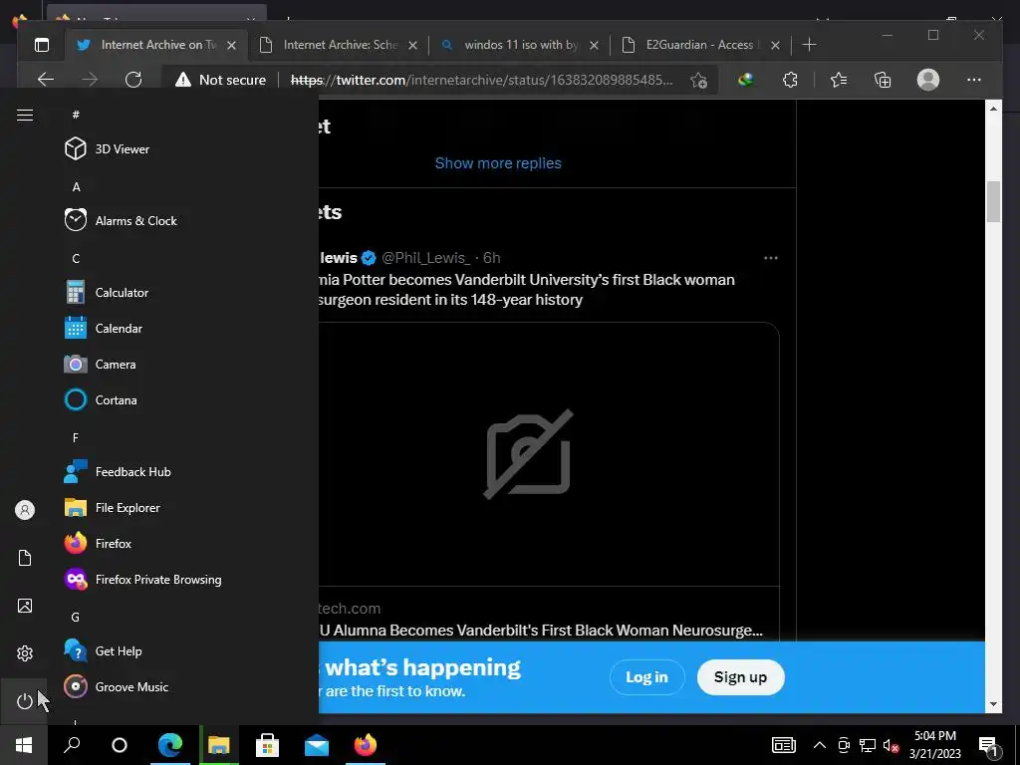This screenshot has height=765, width=1020.
Task: Launch Groove Music
Action: (117, 687)
